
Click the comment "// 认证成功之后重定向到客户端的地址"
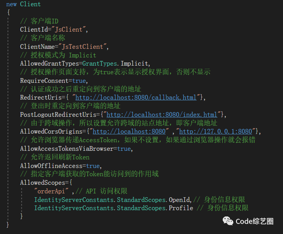coord(81,89)
